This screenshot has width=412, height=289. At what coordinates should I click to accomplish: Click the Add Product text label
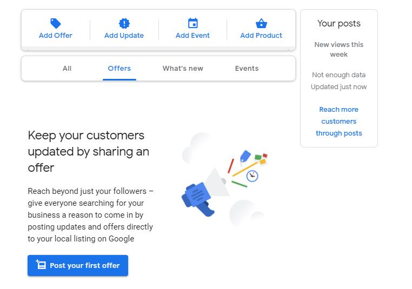click(x=261, y=36)
